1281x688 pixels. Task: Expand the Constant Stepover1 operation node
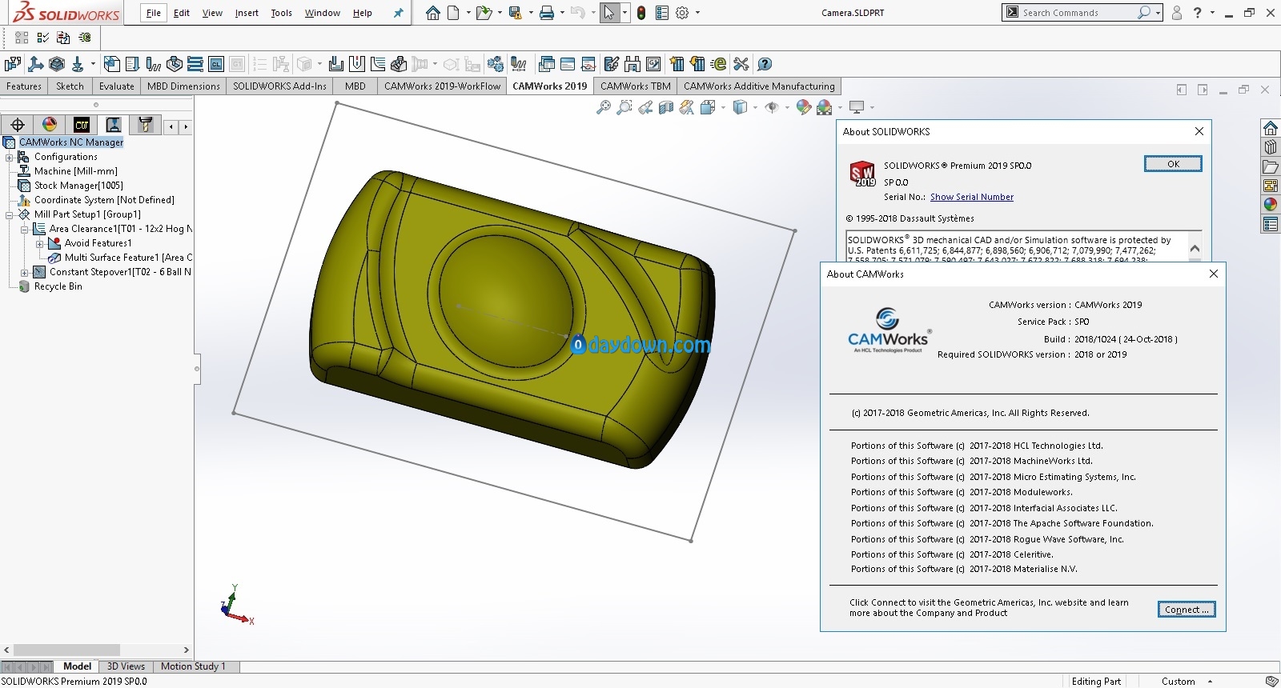click(x=25, y=272)
